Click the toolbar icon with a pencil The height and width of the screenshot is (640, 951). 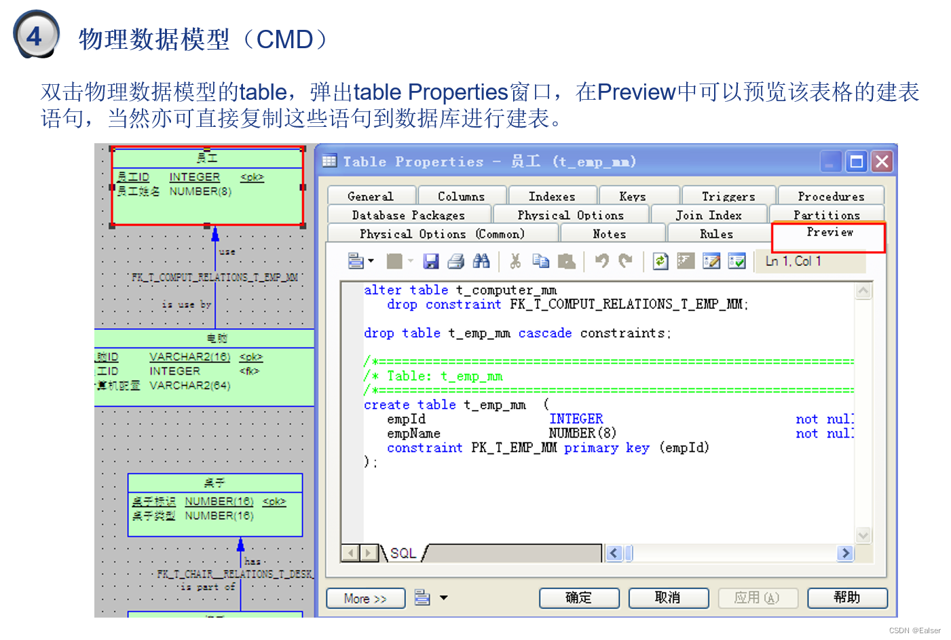click(711, 261)
